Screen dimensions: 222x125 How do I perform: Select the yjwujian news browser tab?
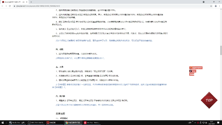[14, 2]
